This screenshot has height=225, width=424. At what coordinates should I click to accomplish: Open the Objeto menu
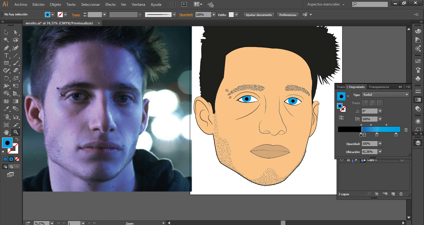(55, 5)
